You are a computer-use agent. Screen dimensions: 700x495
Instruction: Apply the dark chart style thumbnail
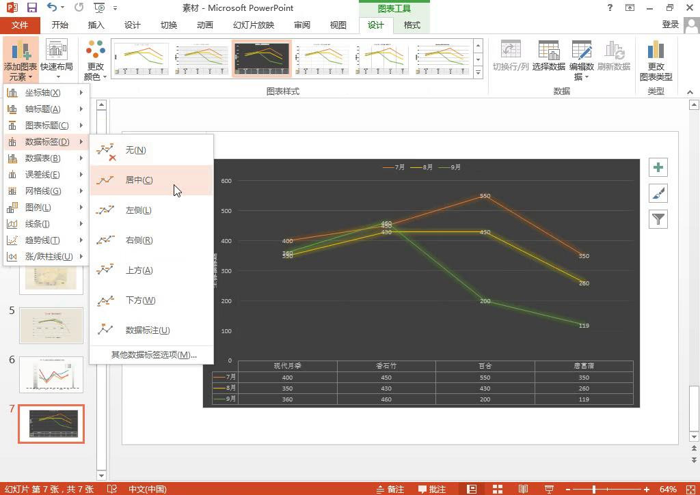pos(262,59)
